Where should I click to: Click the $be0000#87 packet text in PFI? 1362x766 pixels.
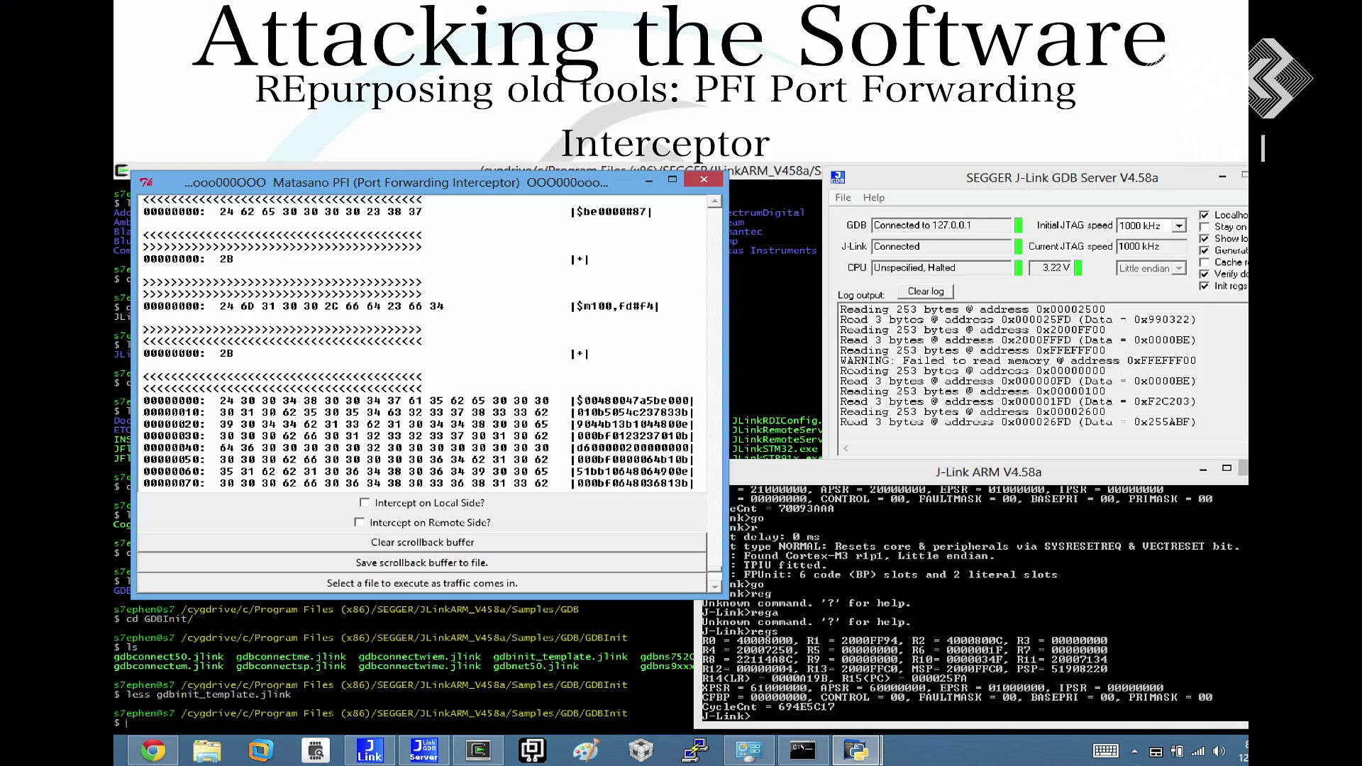(611, 211)
